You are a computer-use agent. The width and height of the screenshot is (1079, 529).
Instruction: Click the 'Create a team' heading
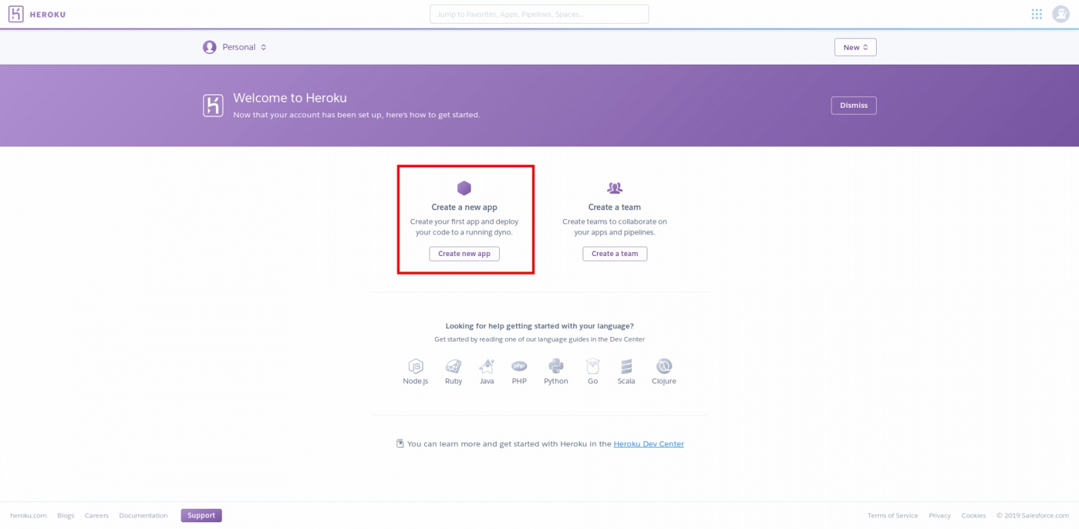click(x=614, y=208)
